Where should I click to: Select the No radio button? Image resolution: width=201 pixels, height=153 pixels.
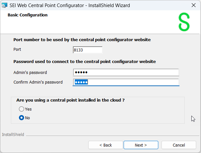(22, 118)
